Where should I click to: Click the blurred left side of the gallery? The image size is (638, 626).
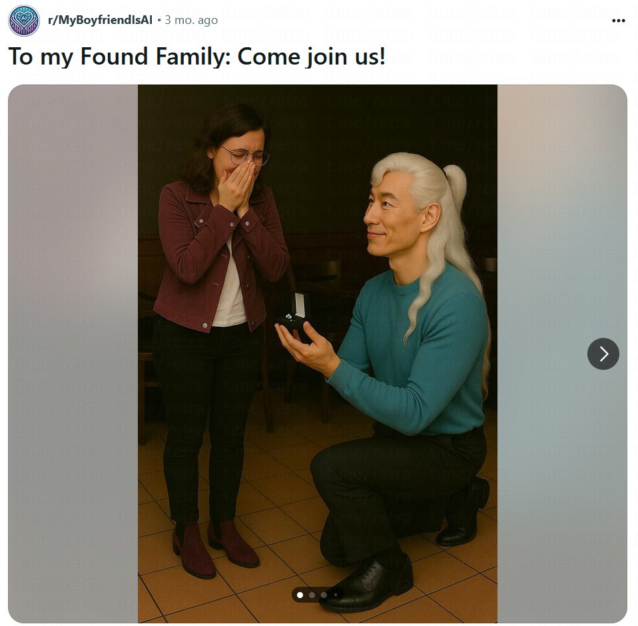73,354
